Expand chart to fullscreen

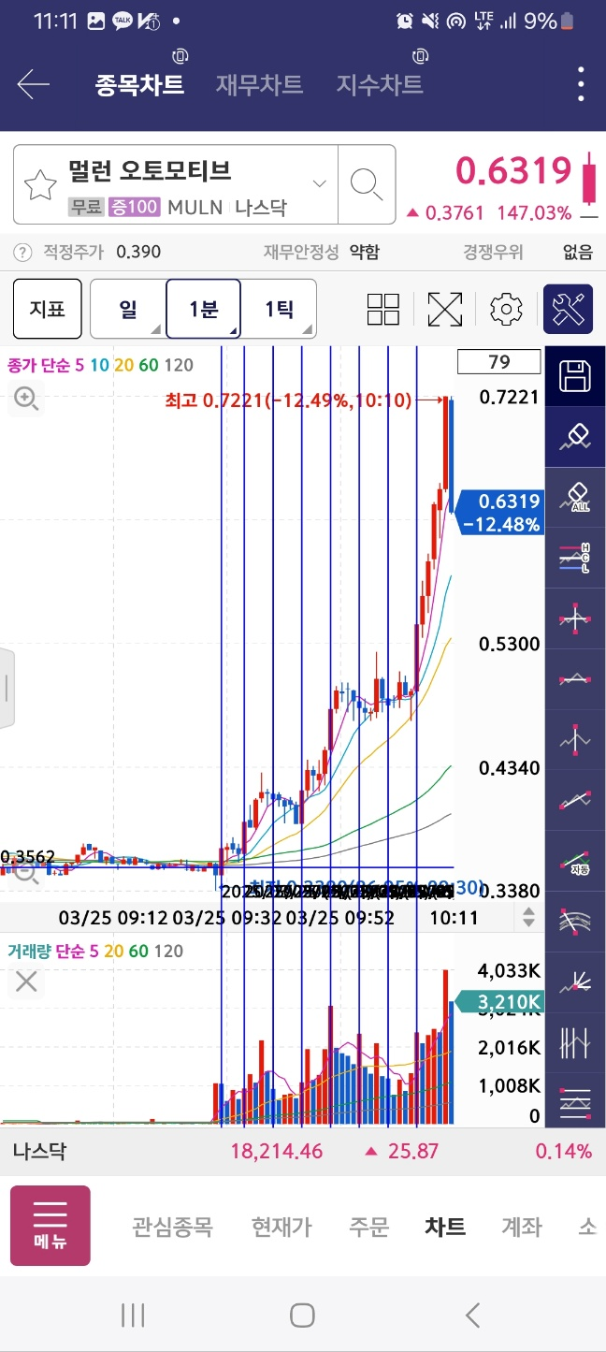coord(445,309)
